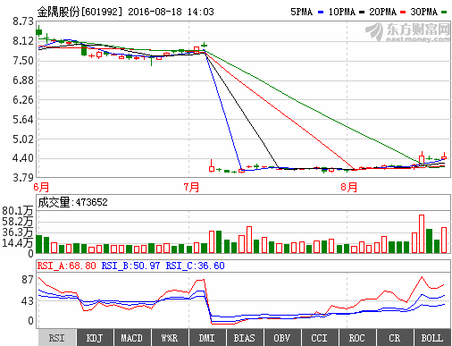Click the 36.3万 volume axis label
Image resolution: width=452 pixels, height=346 pixels.
18,232
